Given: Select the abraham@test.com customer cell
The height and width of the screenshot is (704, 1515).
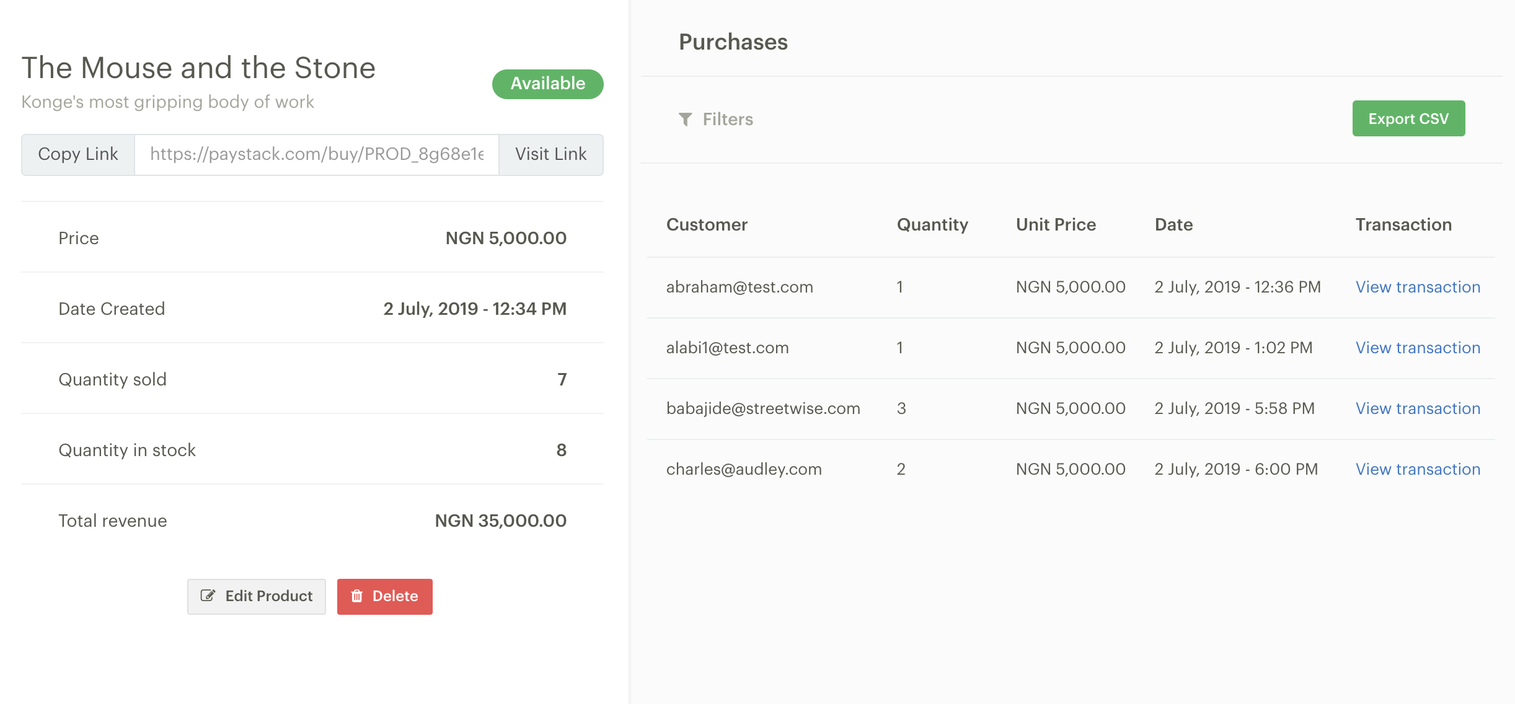Looking at the screenshot, I should tap(740, 287).
